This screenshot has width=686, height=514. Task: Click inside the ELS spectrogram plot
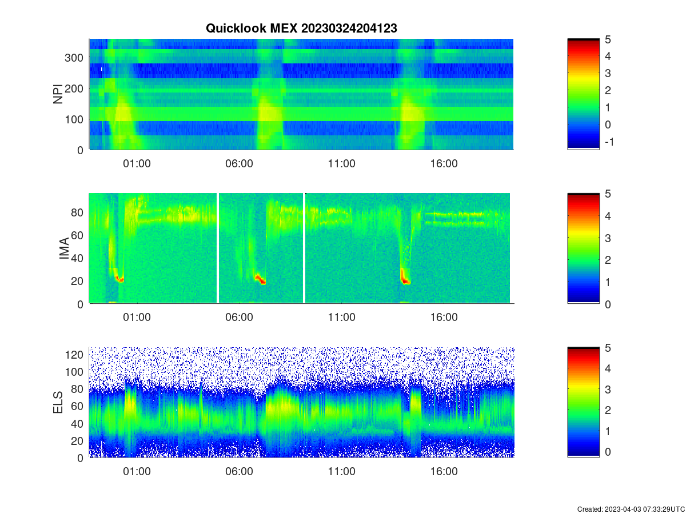click(301, 402)
